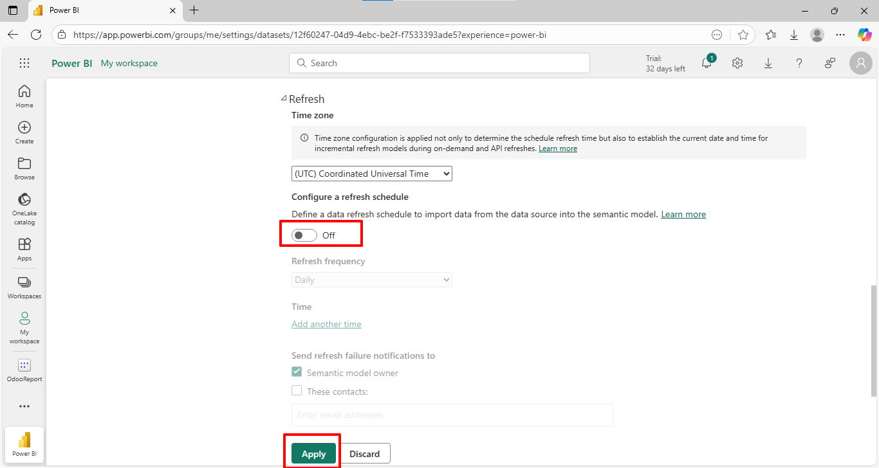Screen dimensions: 879x468
Task: Check the These contacts checkbox
Action: (297, 390)
